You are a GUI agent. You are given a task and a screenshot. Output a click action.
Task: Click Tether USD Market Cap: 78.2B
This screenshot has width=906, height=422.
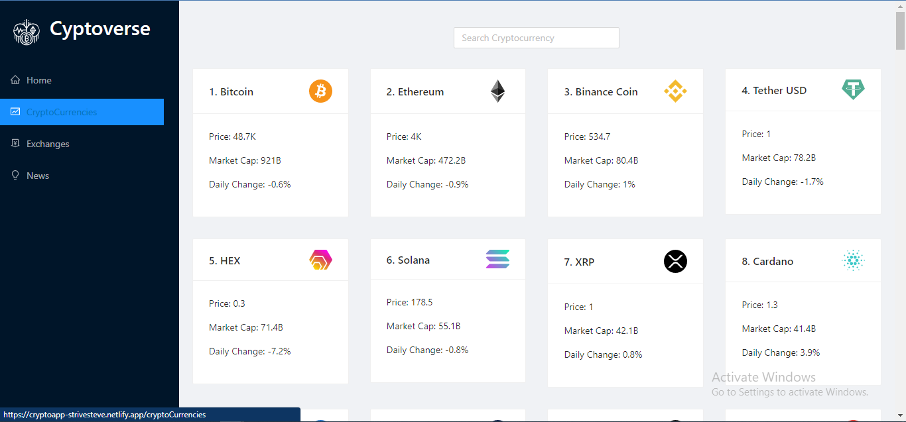pos(779,158)
